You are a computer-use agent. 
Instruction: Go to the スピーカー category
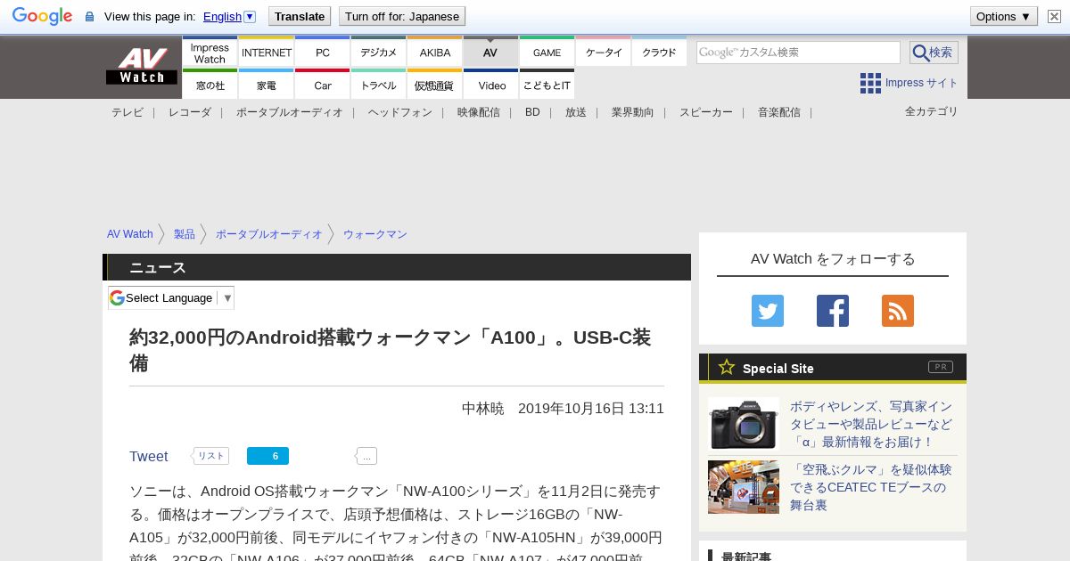(706, 112)
